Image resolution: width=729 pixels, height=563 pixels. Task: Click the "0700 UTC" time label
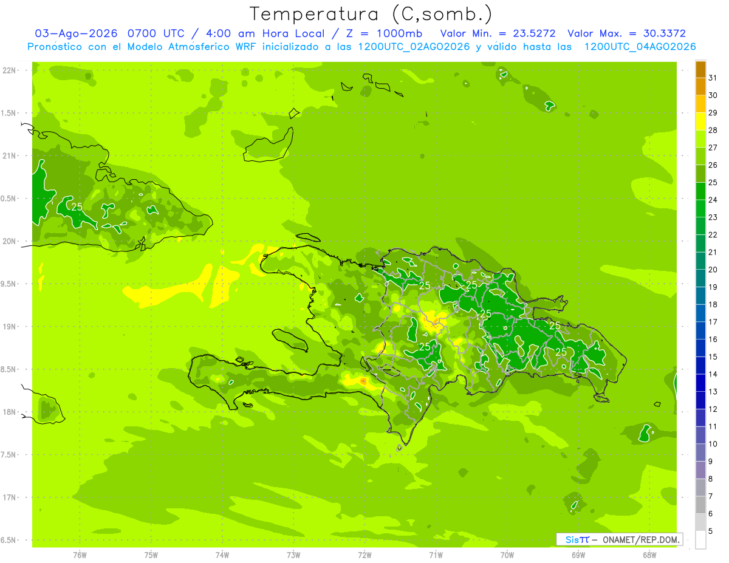pos(157,33)
